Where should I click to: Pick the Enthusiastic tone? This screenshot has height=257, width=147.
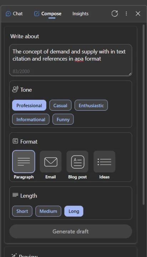point(91,105)
